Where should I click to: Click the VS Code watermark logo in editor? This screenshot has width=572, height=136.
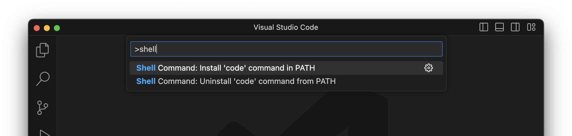(x=315, y=118)
